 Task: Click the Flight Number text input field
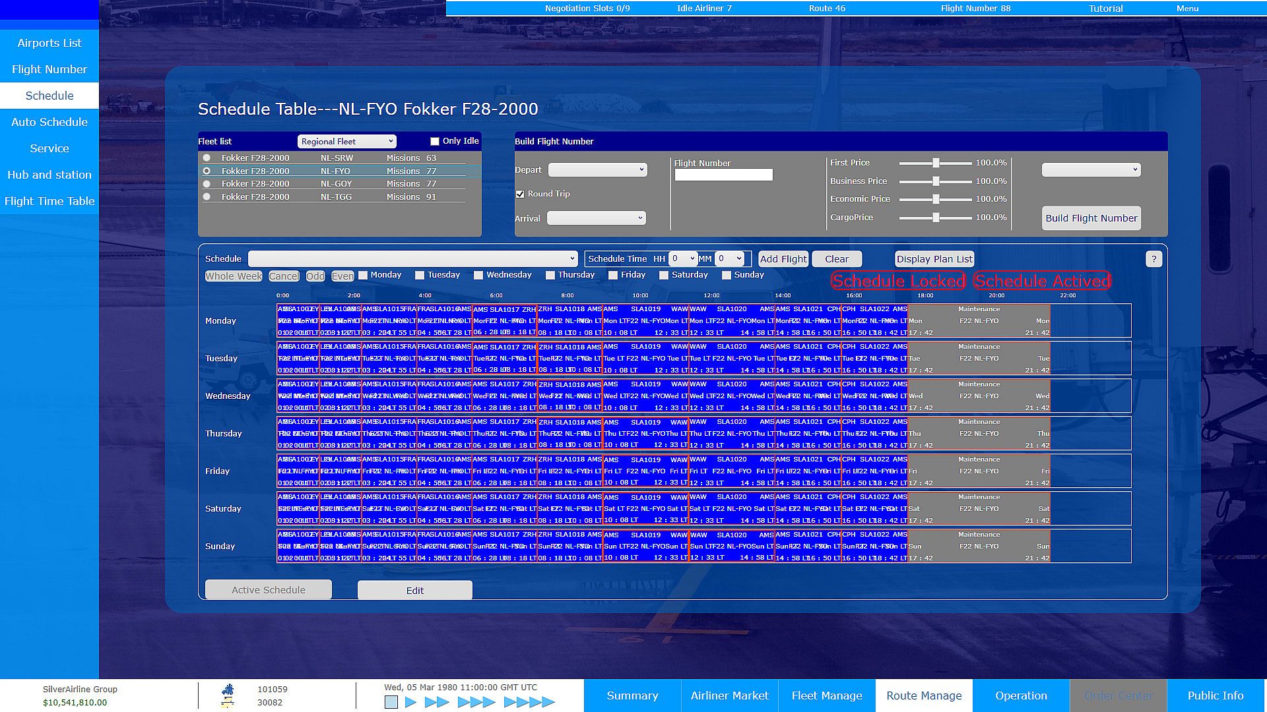pyautogui.click(x=723, y=175)
